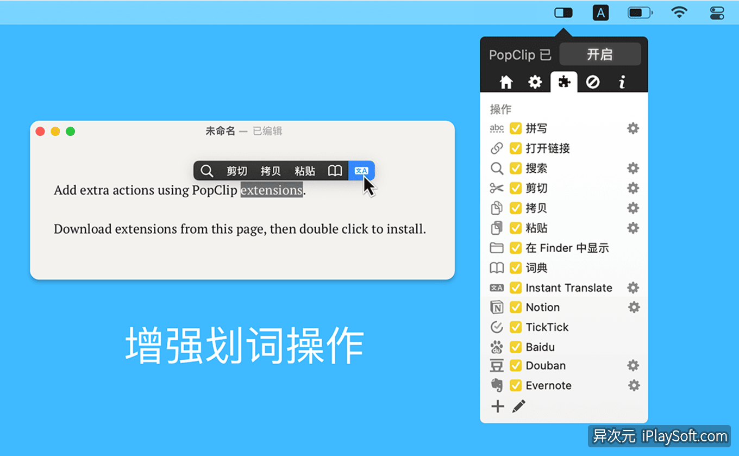Viewport: 739px width, 456px height.
Task: Click the 开启 button at the top
Action: [x=600, y=54]
